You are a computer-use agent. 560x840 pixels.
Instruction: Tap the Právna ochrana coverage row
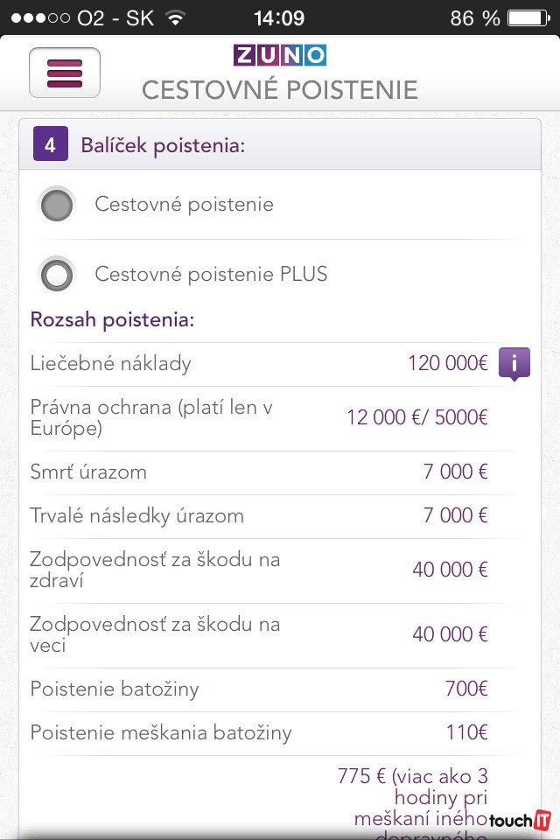(x=259, y=418)
